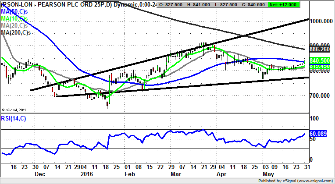Viewport: 335px width, 184px height.
Task: Click the 700.000 price axis label
Action: pos(319,96)
